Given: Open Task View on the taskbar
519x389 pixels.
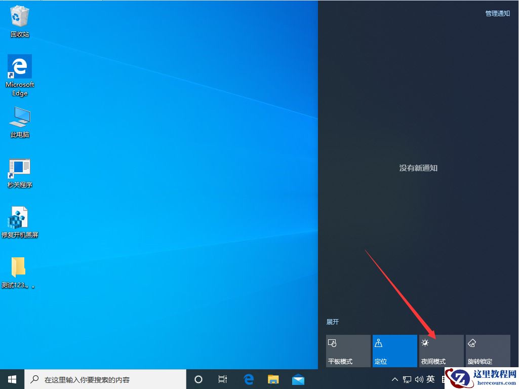Looking at the screenshot, I should pos(223,379).
